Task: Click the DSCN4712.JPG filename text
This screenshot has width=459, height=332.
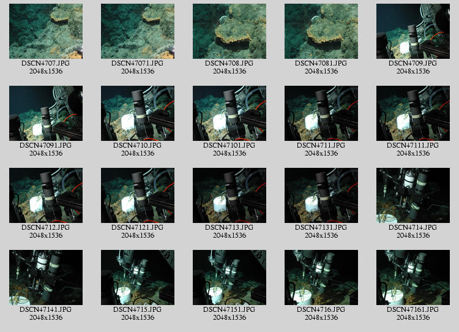Action: [x=46, y=227]
